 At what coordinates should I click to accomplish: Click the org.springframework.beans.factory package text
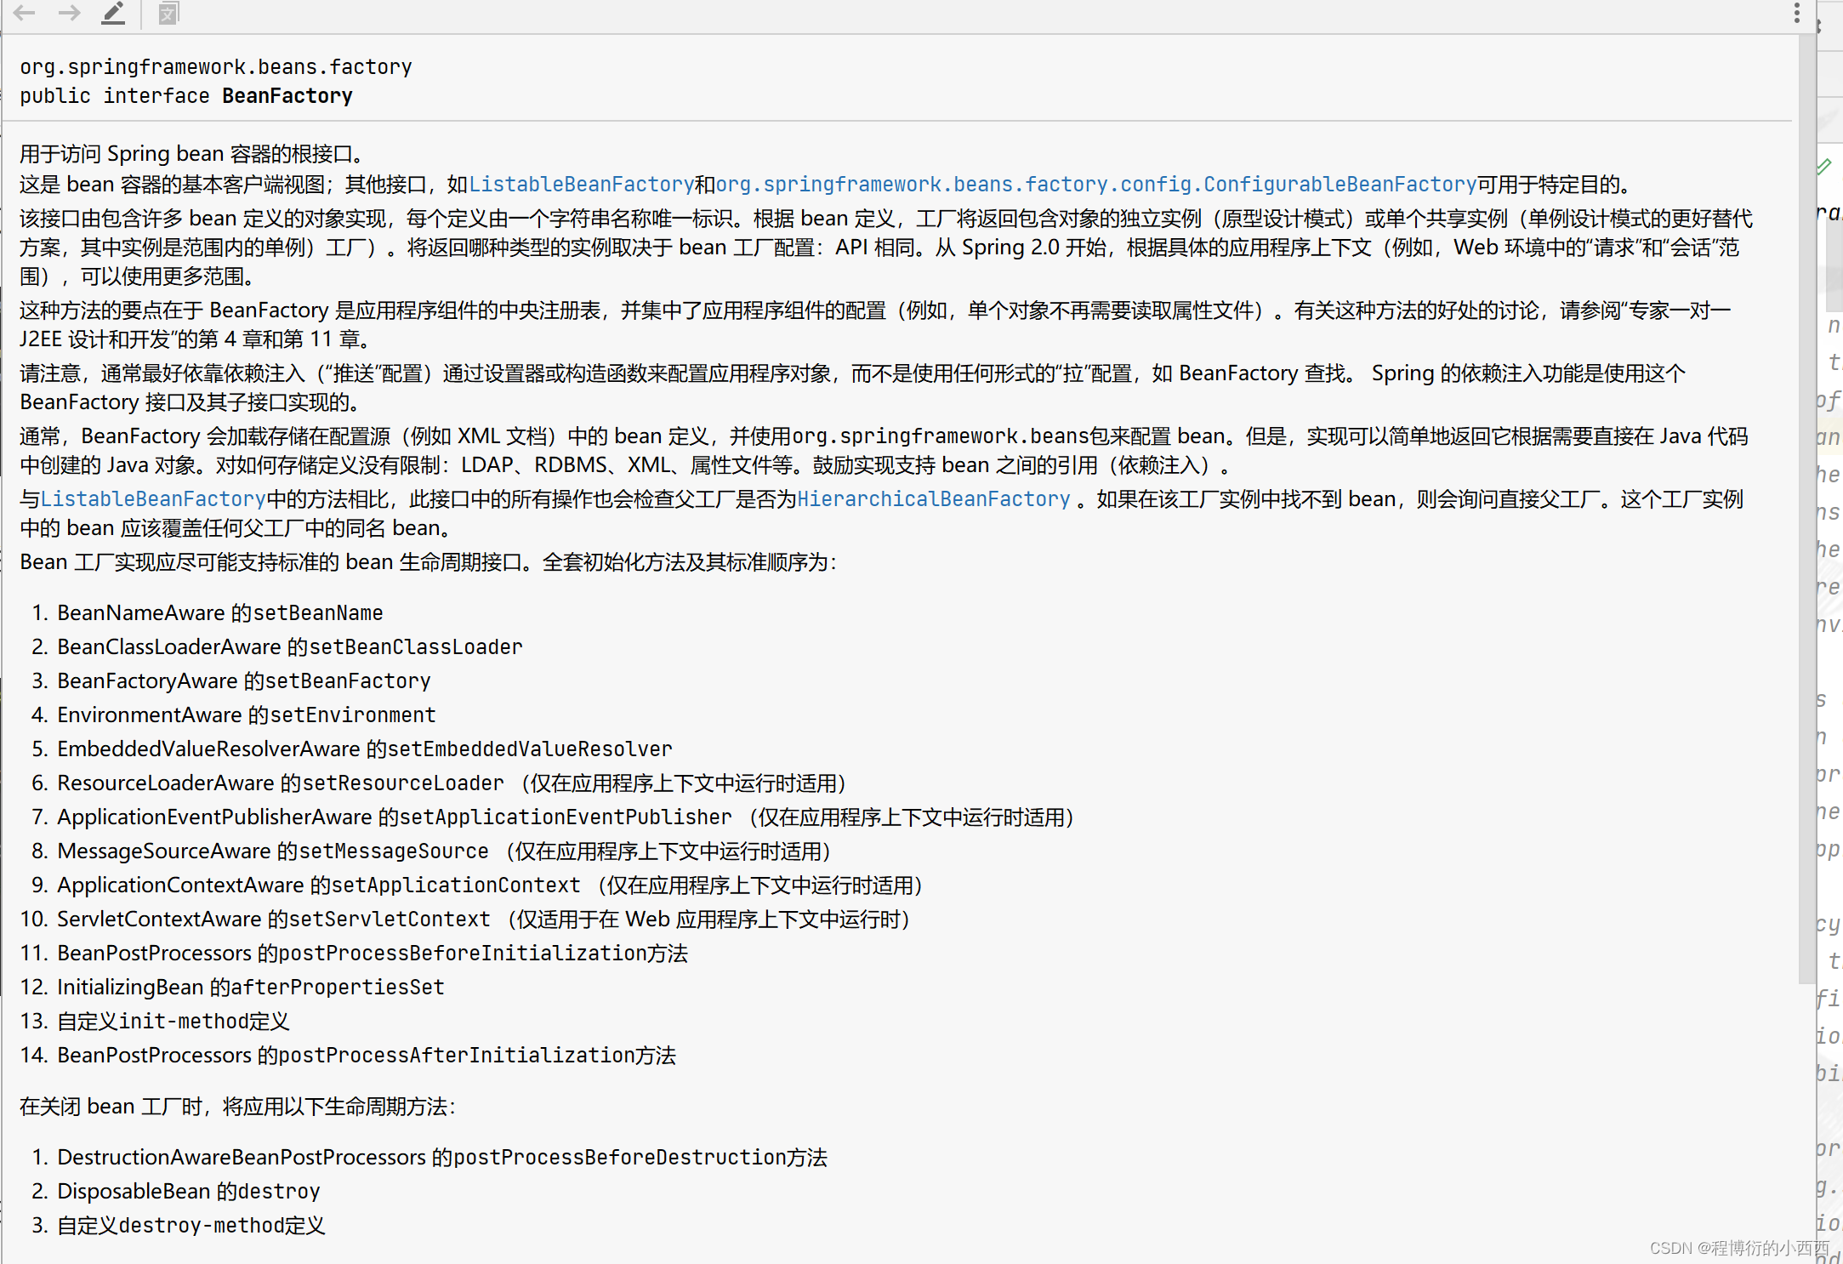pyautogui.click(x=216, y=67)
